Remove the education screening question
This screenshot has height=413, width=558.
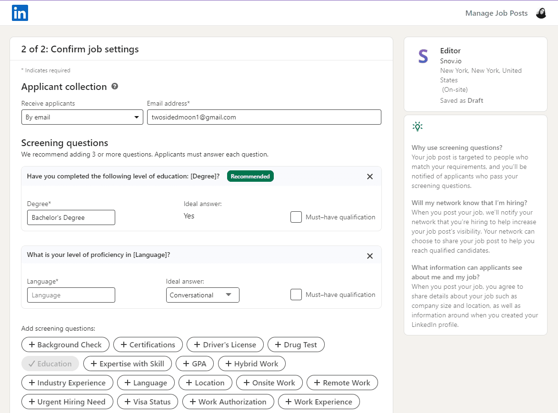(370, 177)
